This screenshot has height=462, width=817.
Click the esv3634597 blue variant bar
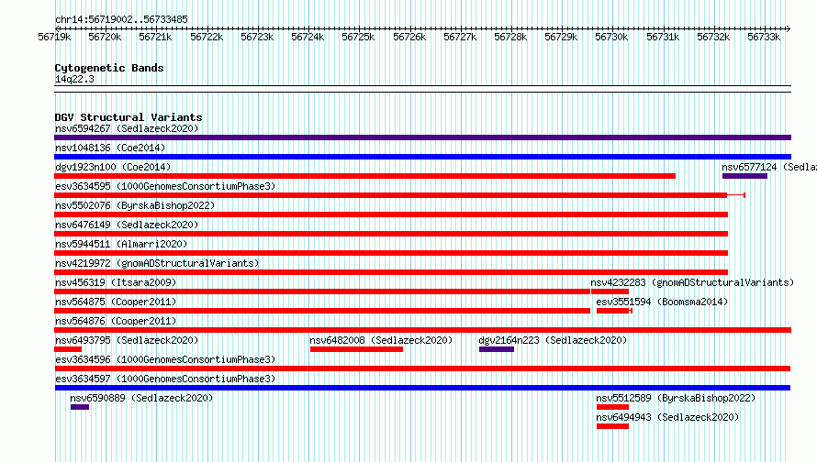click(x=422, y=388)
